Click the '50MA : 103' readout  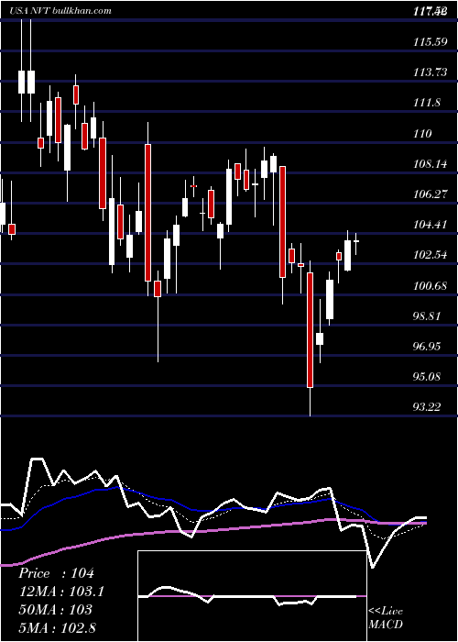click(x=56, y=610)
